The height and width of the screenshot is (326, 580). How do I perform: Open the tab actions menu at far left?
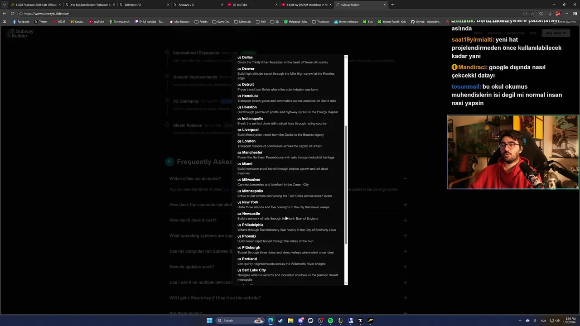tap(4, 5)
